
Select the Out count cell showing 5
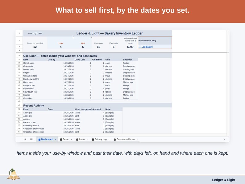click(x=83, y=47)
